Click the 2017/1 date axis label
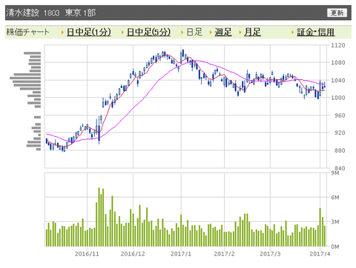The width and height of the screenshot is (356, 268). point(181,254)
